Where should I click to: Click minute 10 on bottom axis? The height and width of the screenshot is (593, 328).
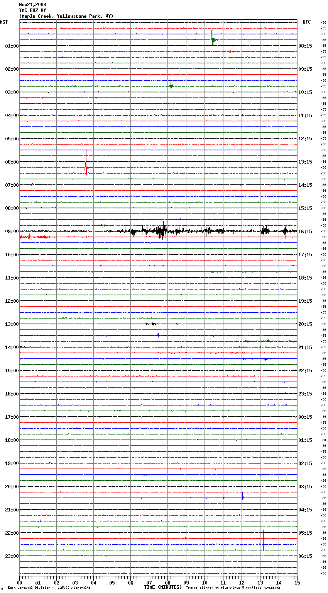tap(205, 583)
